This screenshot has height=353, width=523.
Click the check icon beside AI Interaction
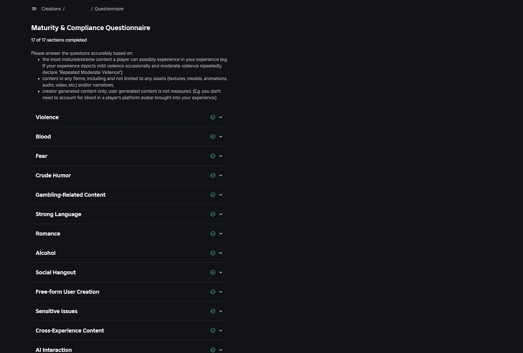click(x=212, y=349)
